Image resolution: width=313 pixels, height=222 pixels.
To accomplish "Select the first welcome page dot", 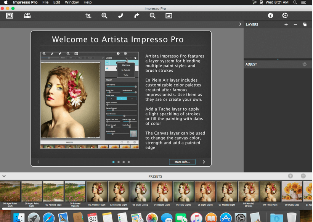I will click(113, 162).
